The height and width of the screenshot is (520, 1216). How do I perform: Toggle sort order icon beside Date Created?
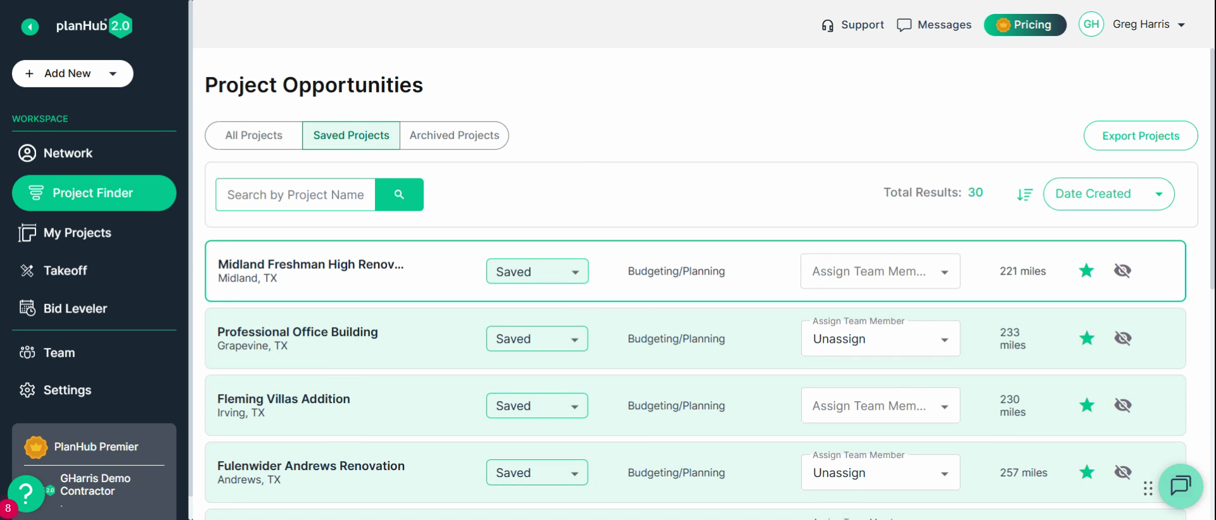[x=1025, y=195]
